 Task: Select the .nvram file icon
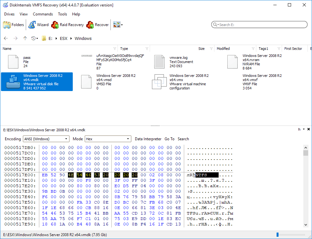tap(232, 62)
